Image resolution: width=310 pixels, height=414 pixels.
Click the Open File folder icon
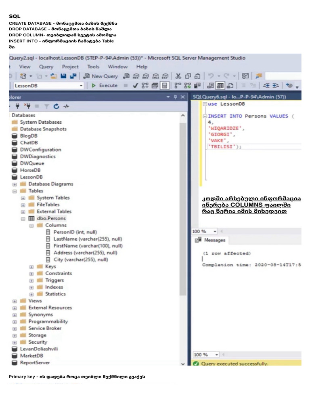click(x=54, y=76)
